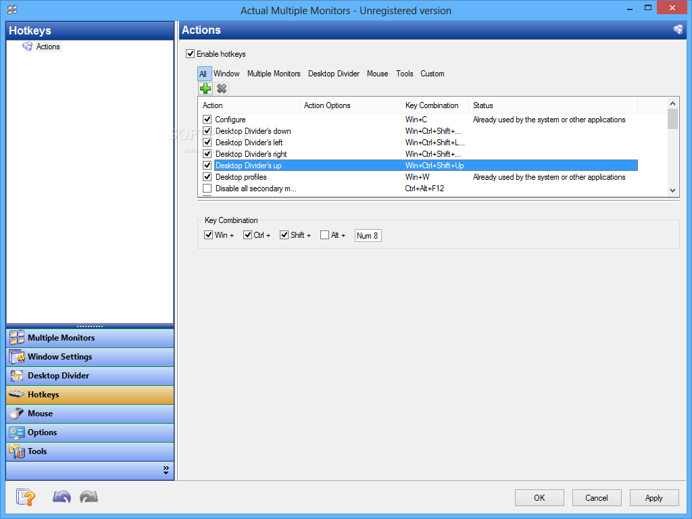This screenshot has height=519, width=692.
Task: Click the list scrollbar up arrow
Action: click(672, 103)
